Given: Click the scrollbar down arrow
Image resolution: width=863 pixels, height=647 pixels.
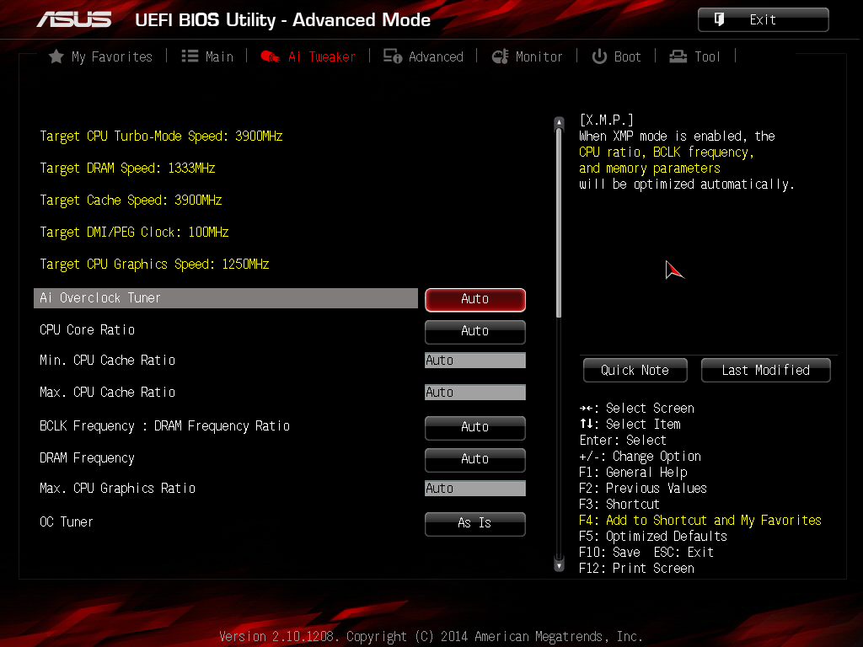Looking at the screenshot, I should click(560, 565).
